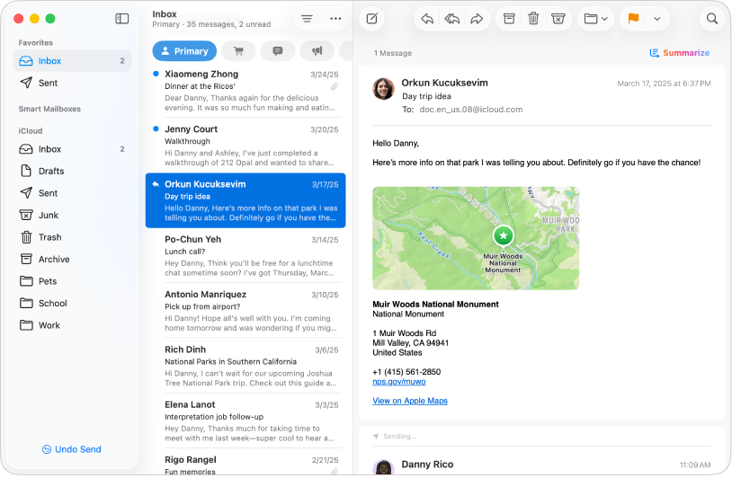
Task: Click the Muir Woods map thumbnail
Action: (475, 238)
